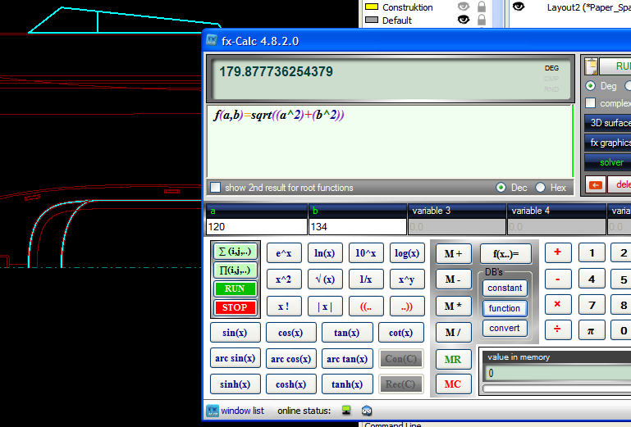Click the variable a input field
The width and height of the screenshot is (631, 427).
pos(255,227)
